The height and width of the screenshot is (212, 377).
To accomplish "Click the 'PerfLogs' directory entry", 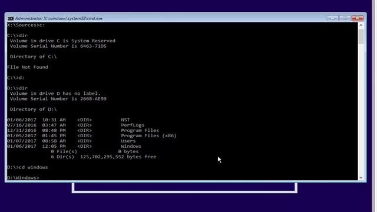I will click(x=133, y=125).
